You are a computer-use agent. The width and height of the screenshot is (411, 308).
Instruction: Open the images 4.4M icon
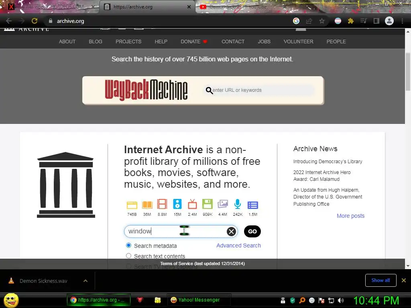click(x=222, y=204)
